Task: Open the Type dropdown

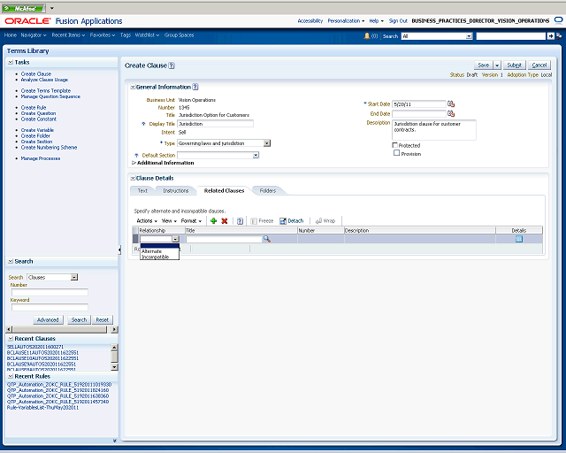Action: click(266, 143)
